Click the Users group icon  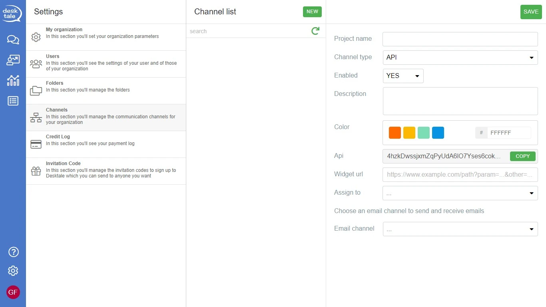[x=36, y=64]
